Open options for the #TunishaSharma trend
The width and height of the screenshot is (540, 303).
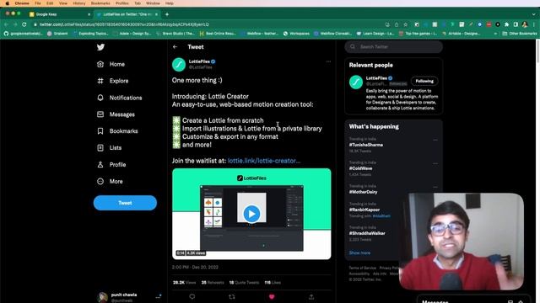pos(435,140)
